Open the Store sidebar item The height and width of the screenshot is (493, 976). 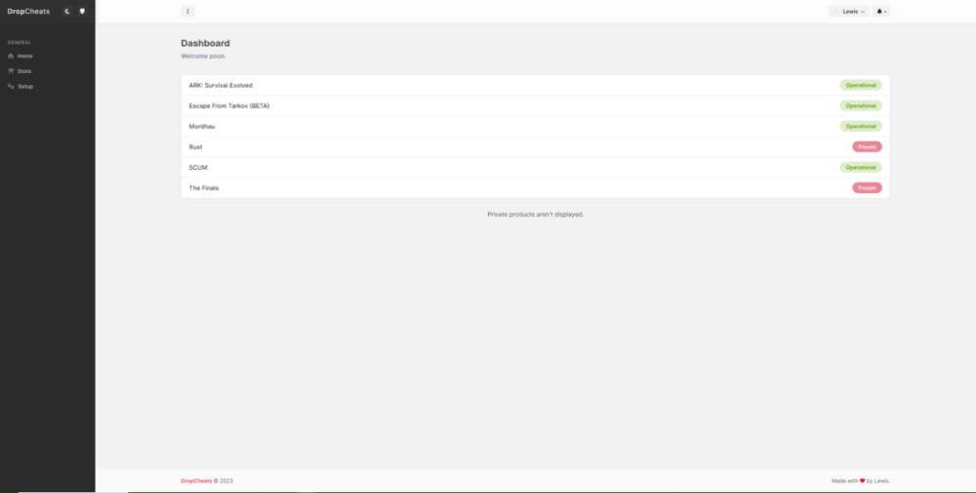tap(24, 71)
